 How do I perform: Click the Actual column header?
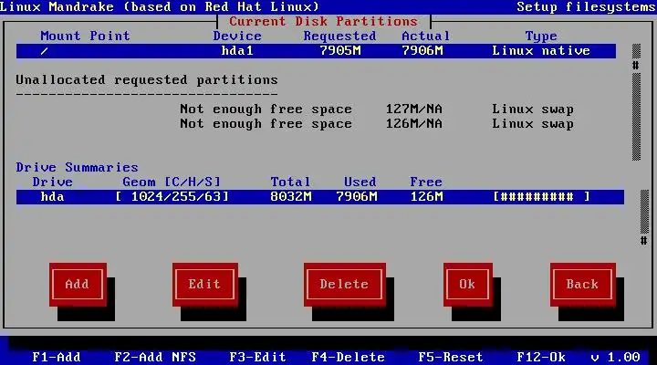tap(426, 36)
